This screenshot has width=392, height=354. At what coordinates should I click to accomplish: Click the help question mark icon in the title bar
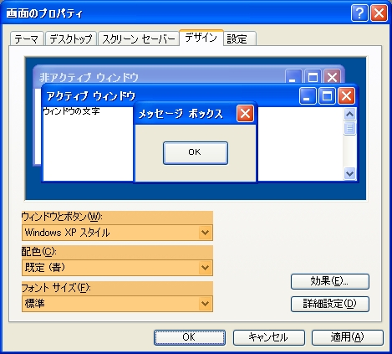point(359,13)
